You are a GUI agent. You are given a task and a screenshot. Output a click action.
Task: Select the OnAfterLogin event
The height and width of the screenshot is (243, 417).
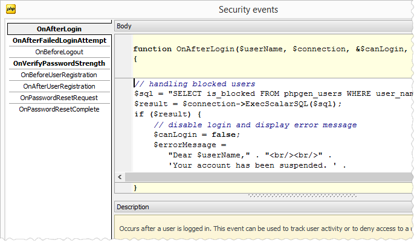coord(59,29)
